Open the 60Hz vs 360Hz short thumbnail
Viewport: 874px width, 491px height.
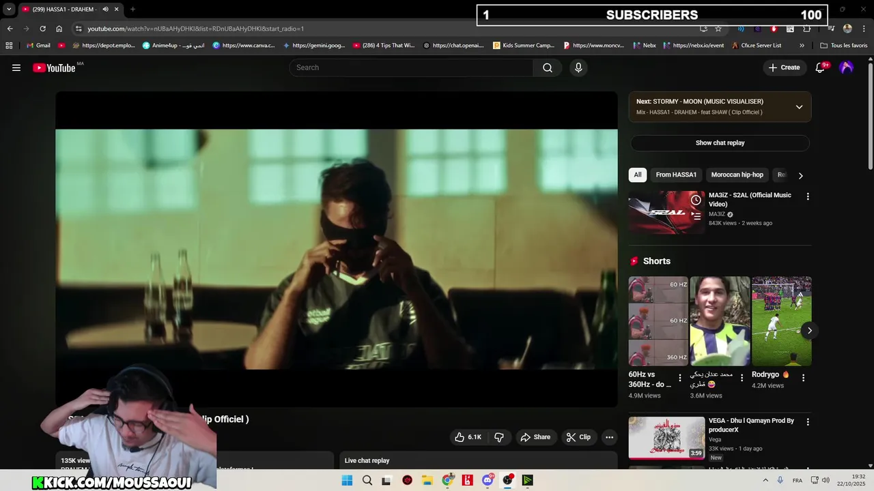(x=658, y=321)
